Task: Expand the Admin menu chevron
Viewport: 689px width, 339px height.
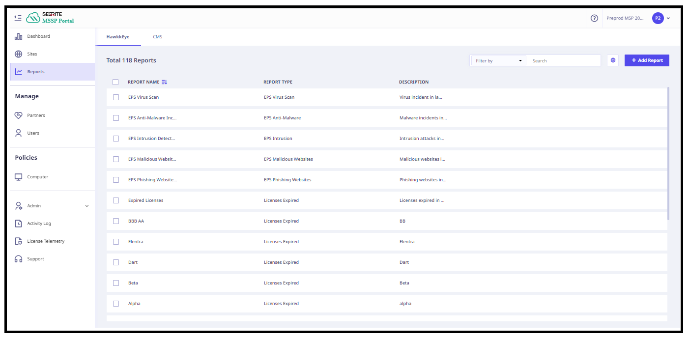Action: point(87,206)
